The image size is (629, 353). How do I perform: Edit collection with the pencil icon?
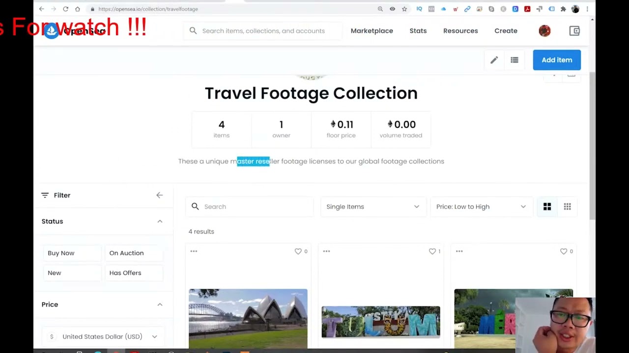[x=494, y=60]
